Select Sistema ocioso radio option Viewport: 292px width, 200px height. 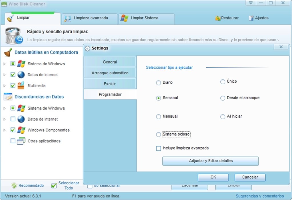point(158,134)
